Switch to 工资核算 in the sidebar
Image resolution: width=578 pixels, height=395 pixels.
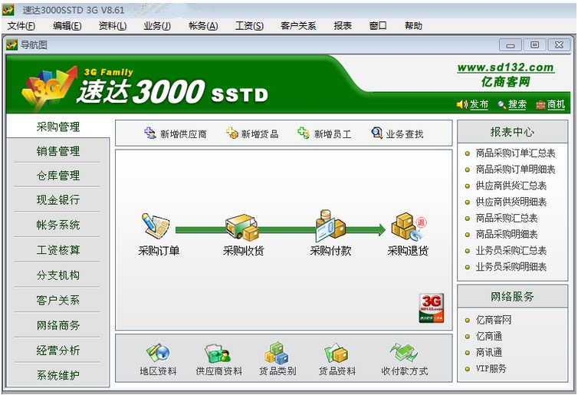[57, 250]
